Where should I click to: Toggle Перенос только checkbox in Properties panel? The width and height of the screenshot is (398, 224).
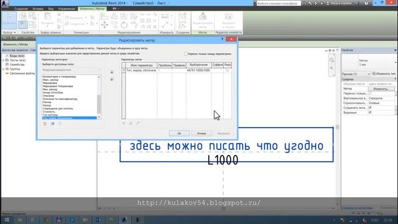pos(370,93)
